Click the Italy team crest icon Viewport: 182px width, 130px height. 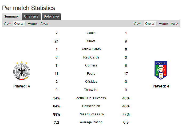pyautogui.click(x=161, y=70)
